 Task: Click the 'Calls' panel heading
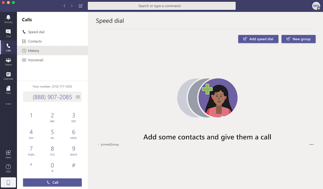click(27, 20)
